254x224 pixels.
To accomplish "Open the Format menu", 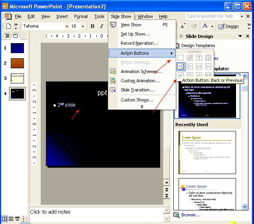I will click(x=81, y=16).
